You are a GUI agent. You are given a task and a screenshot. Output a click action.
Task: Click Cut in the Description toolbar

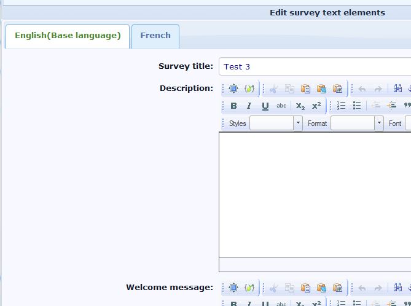[x=273, y=88]
